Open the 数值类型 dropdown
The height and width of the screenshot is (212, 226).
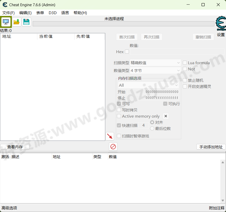[x=178, y=70]
